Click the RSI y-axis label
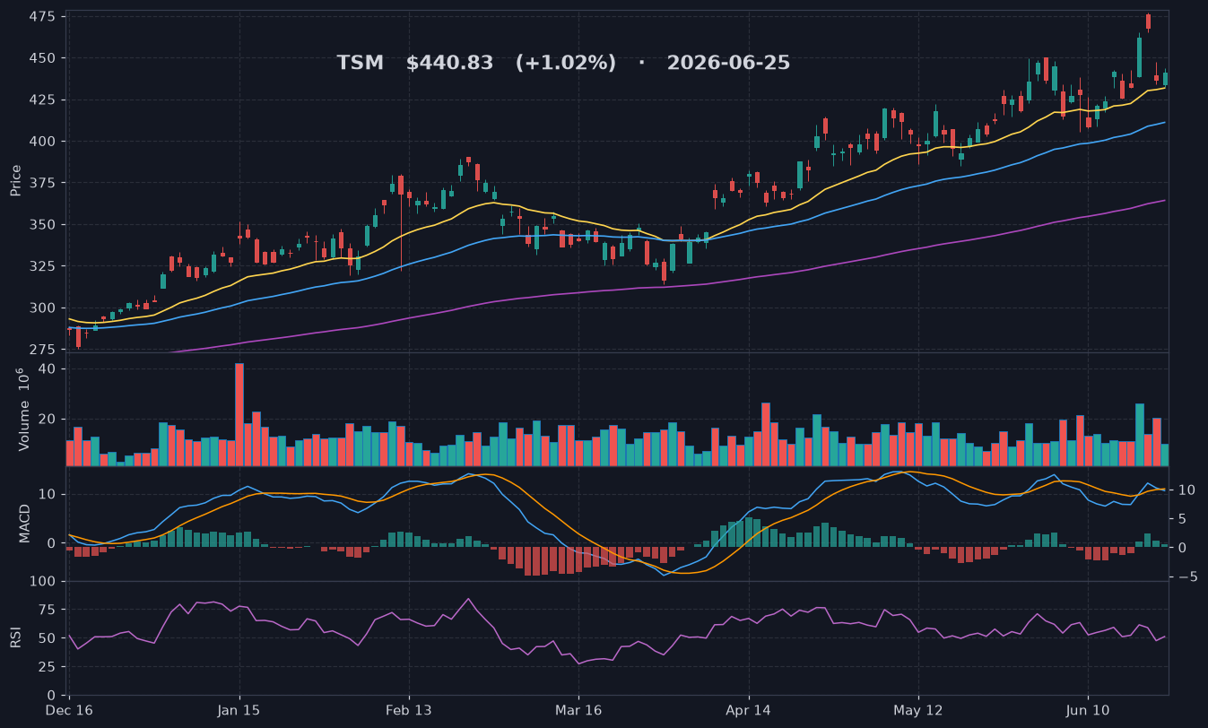Viewport: 1208px width, 728px height. pos(15,637)
